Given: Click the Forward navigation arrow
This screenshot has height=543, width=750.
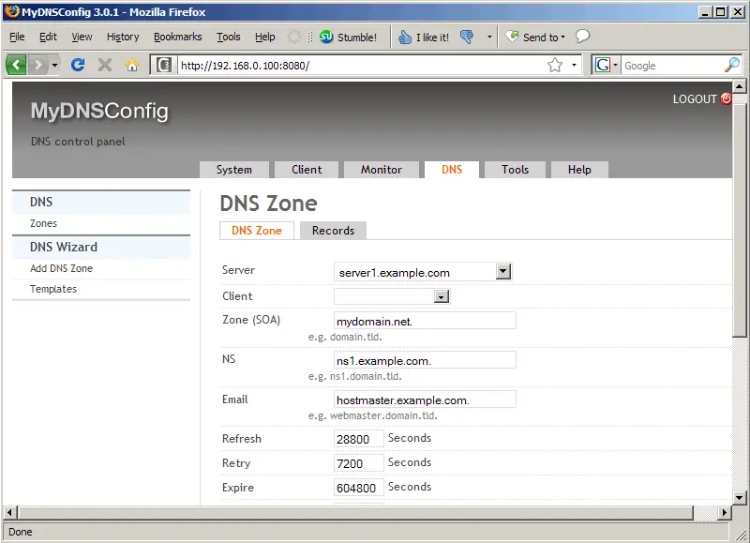Looking at the screenshot, I should coord(38,65).
